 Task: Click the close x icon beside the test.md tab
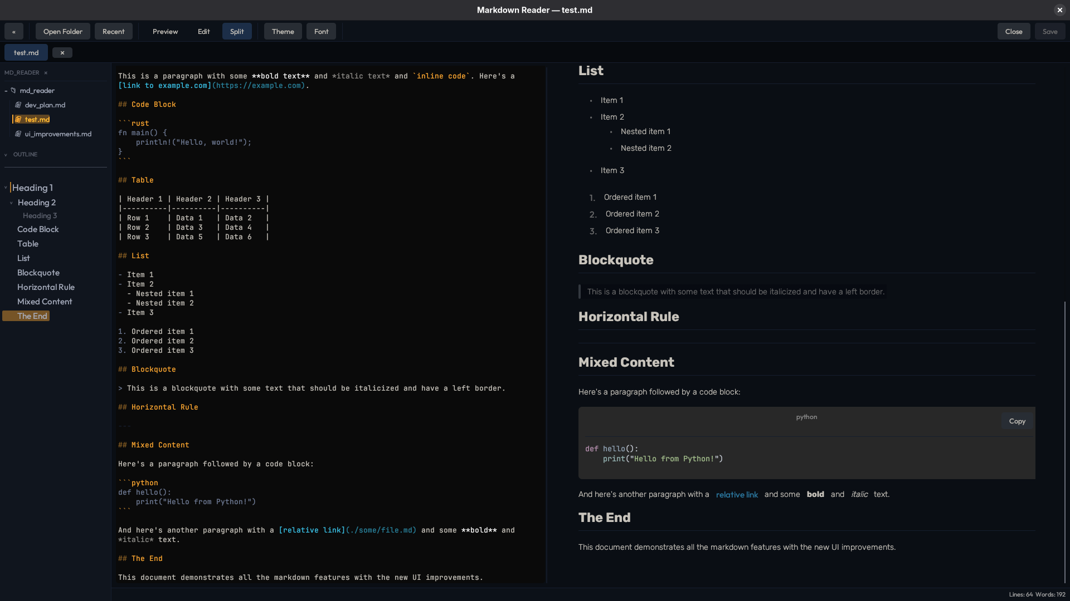(x=62, y=52)
